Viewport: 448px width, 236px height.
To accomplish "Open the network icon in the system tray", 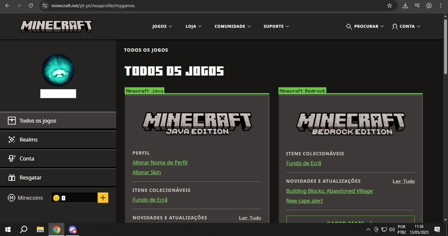I will pyautogui.click(x=384, y=229).
